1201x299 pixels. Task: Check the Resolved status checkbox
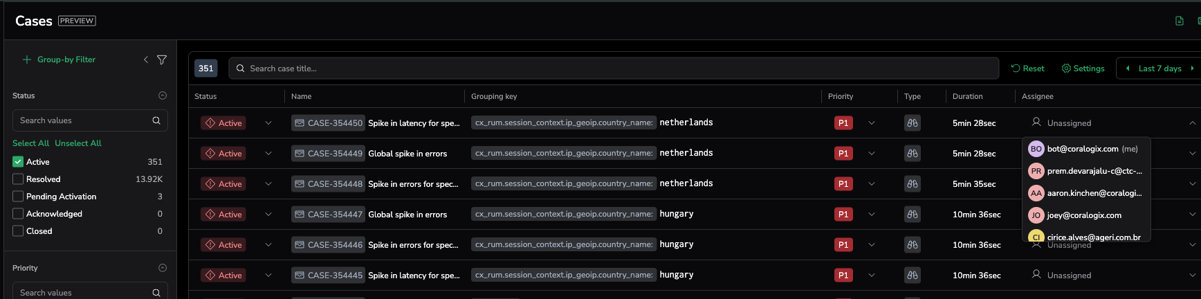(18, 179)
